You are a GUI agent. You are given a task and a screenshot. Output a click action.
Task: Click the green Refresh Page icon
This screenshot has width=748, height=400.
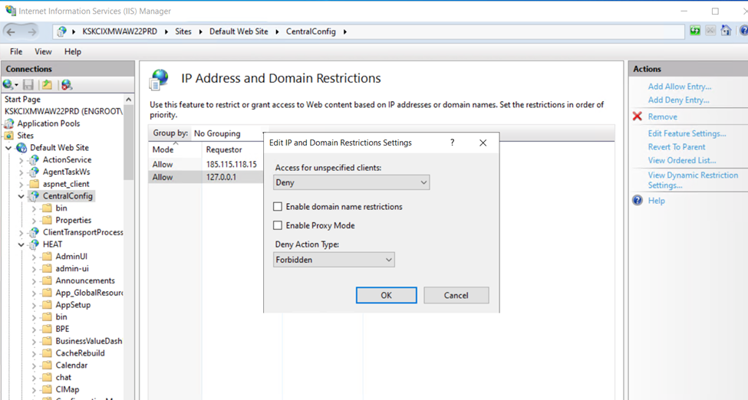(694, 31)
